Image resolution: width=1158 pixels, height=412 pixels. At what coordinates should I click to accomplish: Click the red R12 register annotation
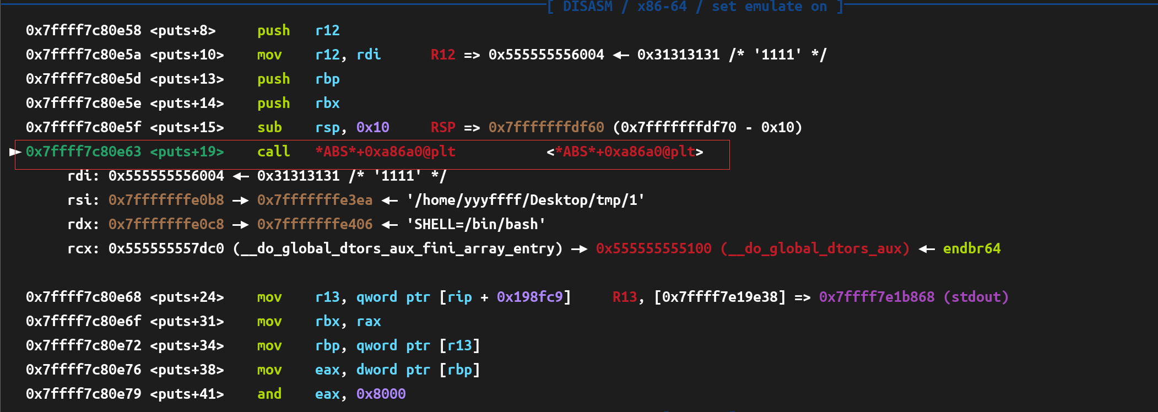(442, 55)
